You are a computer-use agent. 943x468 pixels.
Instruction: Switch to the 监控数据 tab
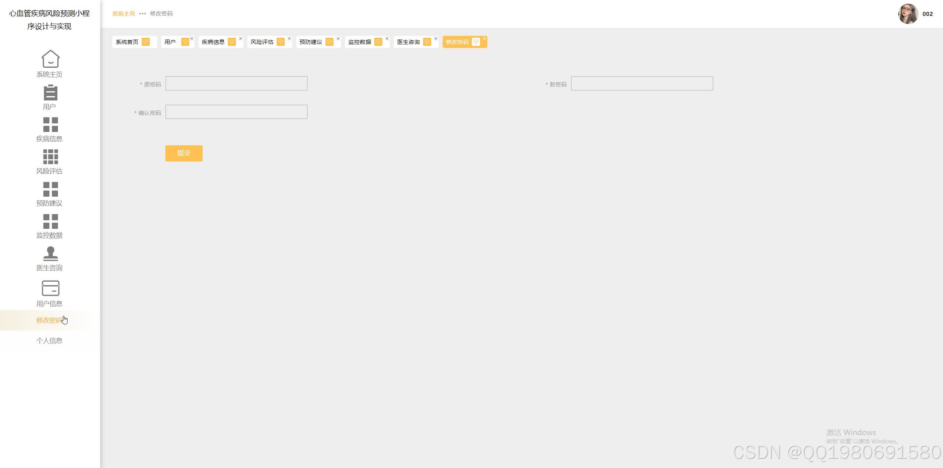click(x=359, y=42)
